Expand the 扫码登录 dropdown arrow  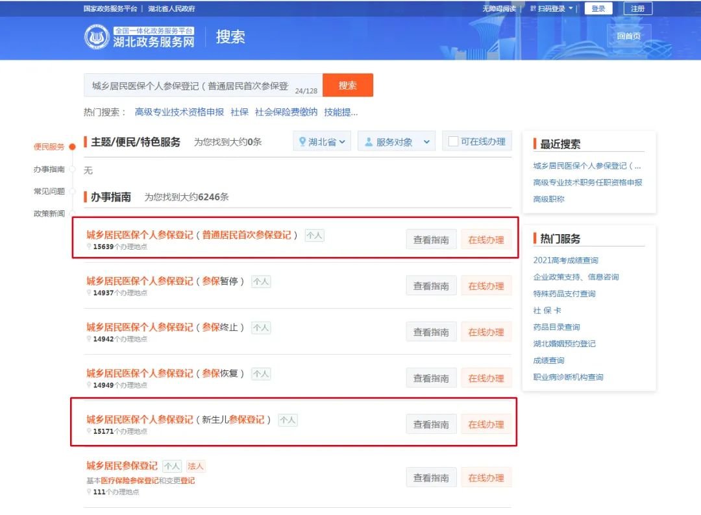571,8
